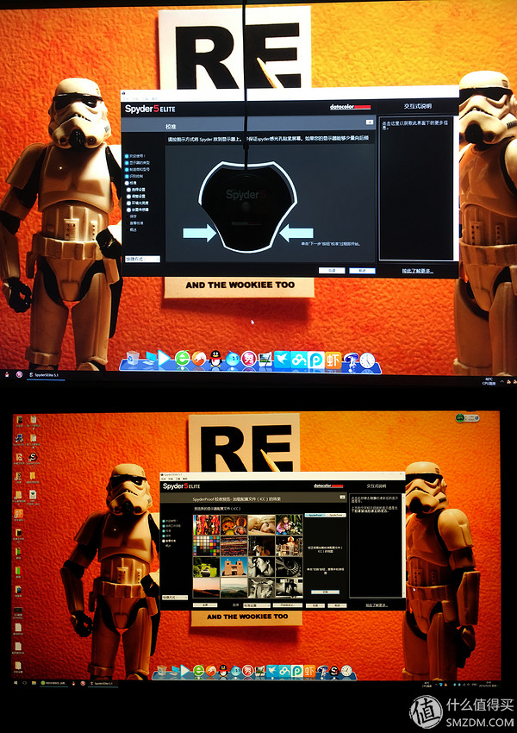Viewport: 517px width, 733px height.
Task: Select the 识别控制 step in upper window
Action: (x=134, y=176)
